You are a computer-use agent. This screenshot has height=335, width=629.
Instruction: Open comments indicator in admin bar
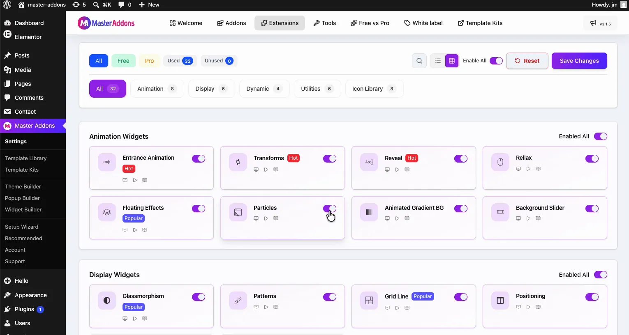(x=125, y=5)
